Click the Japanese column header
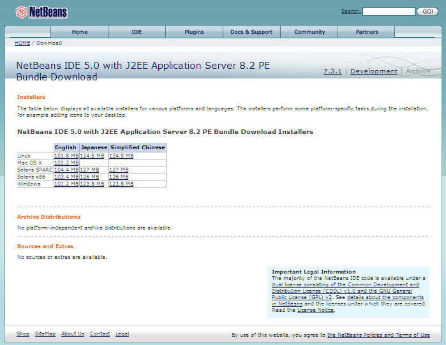 pos(94,147)
